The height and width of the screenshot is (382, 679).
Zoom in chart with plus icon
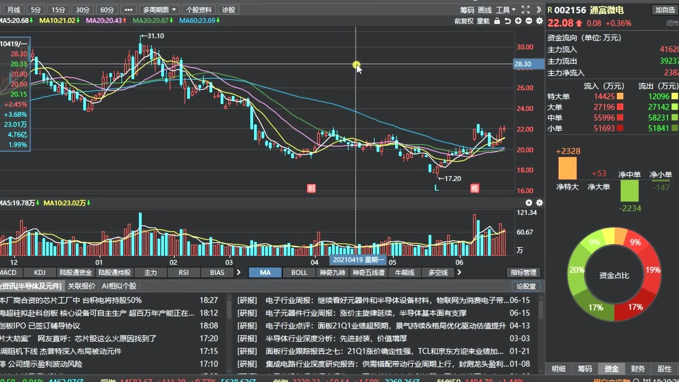click(x=518, y=21)
